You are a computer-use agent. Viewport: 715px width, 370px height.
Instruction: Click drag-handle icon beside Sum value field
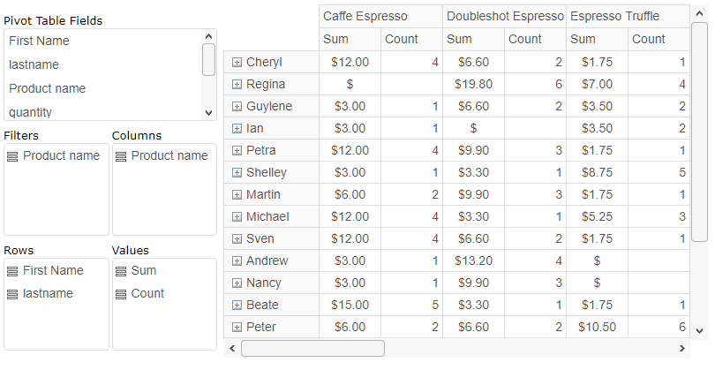point(121,271)
